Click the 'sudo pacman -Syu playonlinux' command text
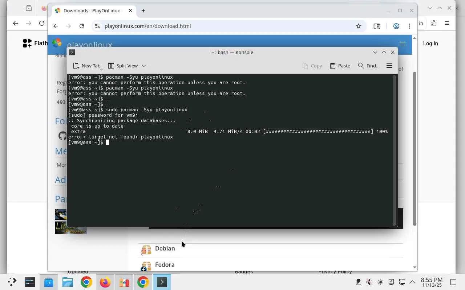Image resolution: width=465 pixels, height=290 pixels. (147, 110)
